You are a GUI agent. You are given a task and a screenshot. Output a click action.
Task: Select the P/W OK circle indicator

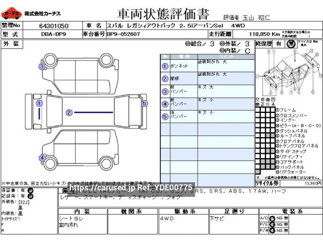click(x=272, y=230)
